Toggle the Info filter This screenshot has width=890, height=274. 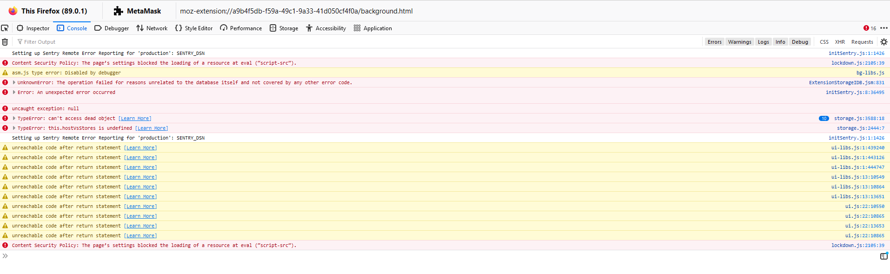pyautogui.click(x=780, y=42)
